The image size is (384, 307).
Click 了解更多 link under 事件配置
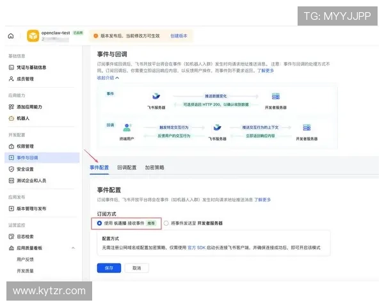click(x=262, y=200)
